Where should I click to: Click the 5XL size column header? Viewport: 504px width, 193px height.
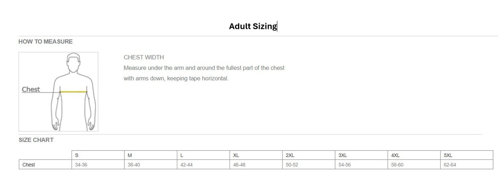(448, 155)
